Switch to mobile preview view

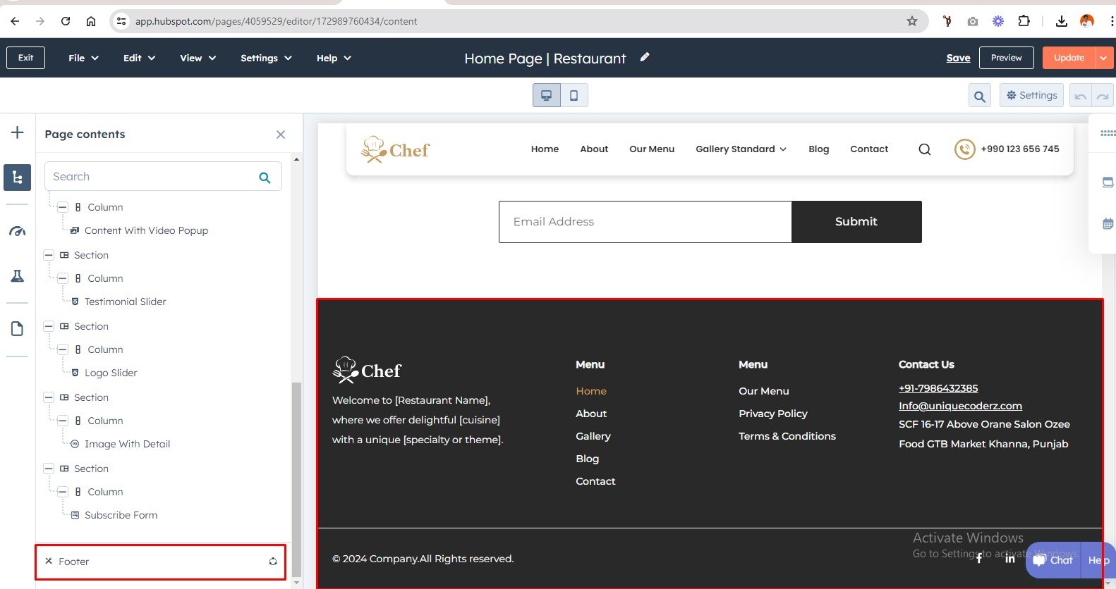574,95
